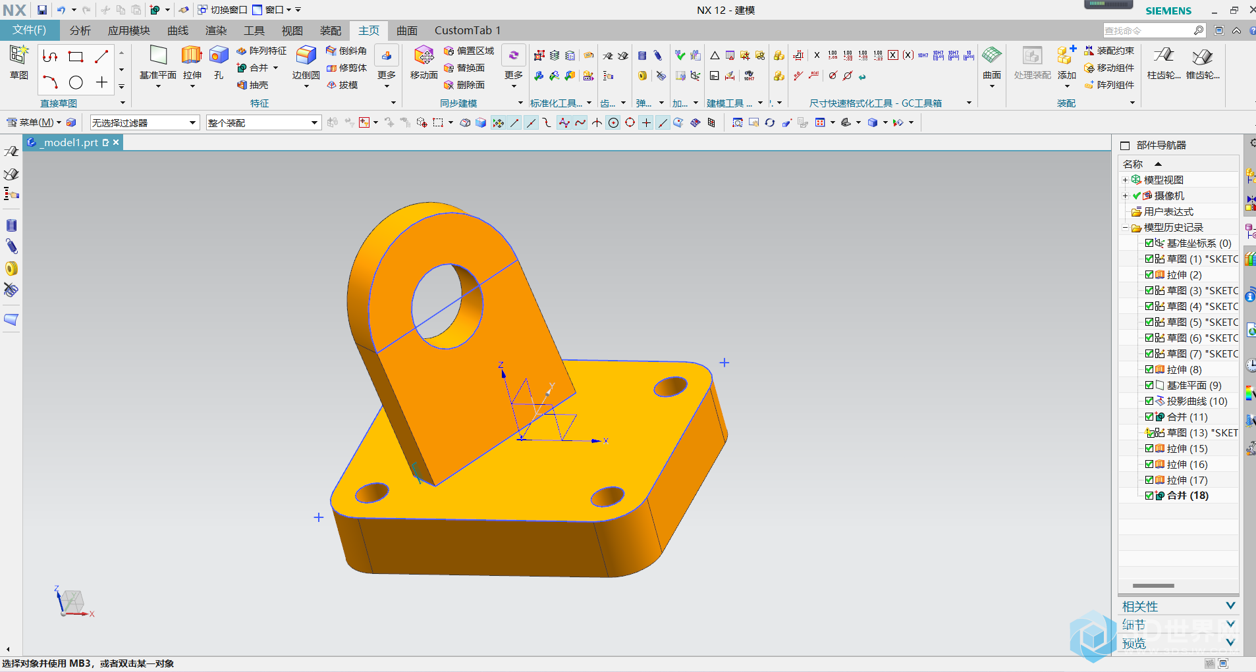This screenshot has width=1256, height=672.
Task: Click the 添加 add component icon
Action: (1066, 63)
